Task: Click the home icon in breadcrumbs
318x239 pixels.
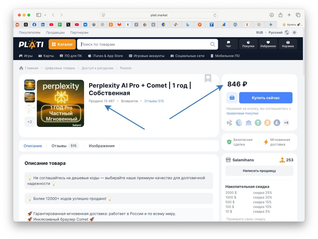Action: click(21, 68)
